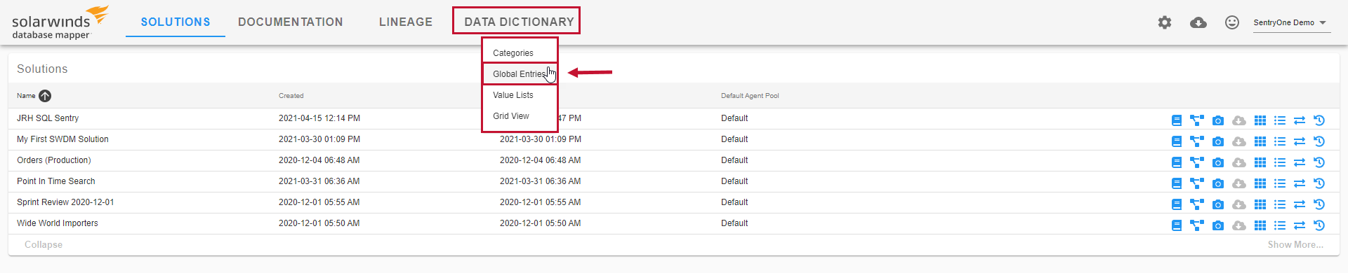Click the Show More link

(1295, 245)
